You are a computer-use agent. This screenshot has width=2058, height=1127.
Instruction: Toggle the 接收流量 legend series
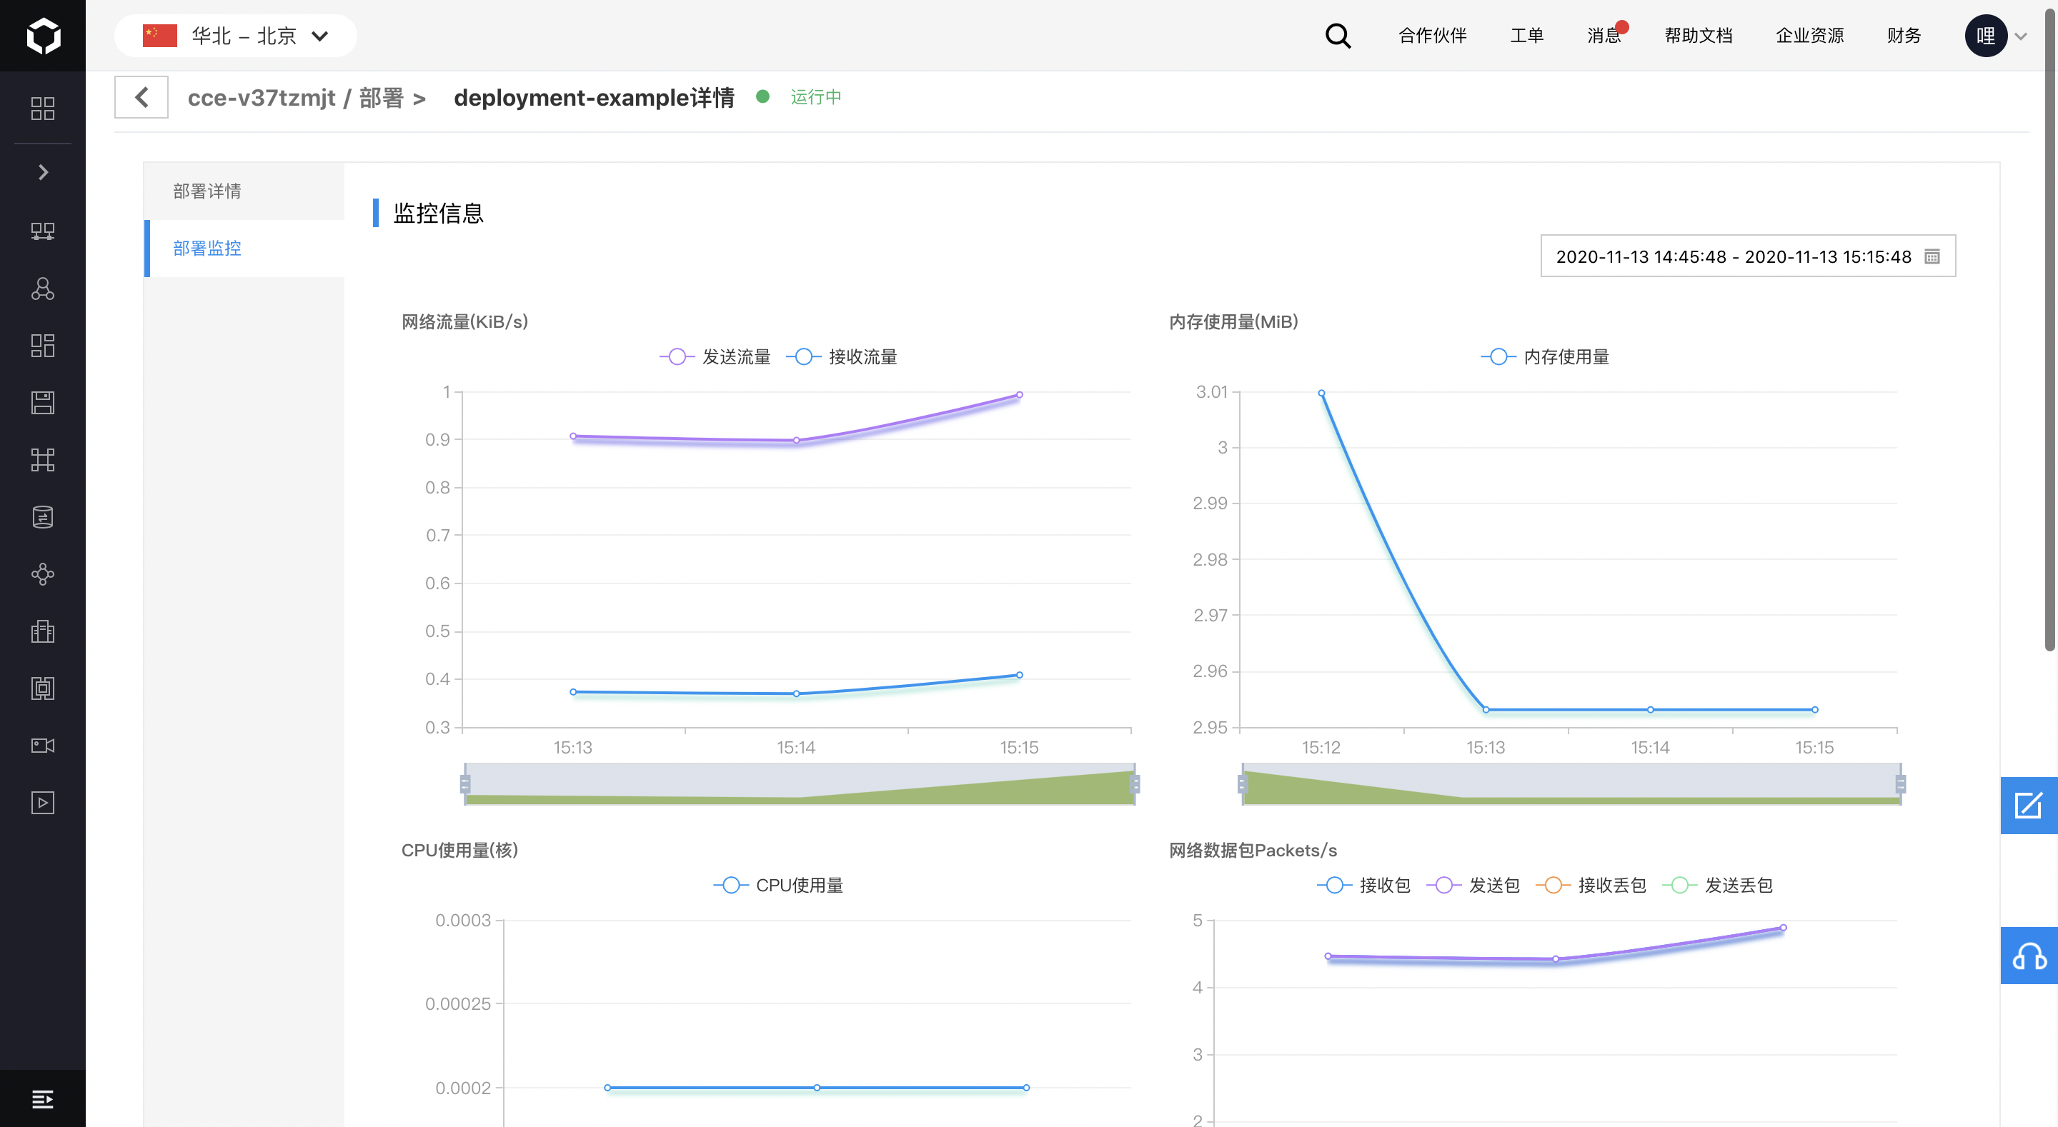pos(842,357)
